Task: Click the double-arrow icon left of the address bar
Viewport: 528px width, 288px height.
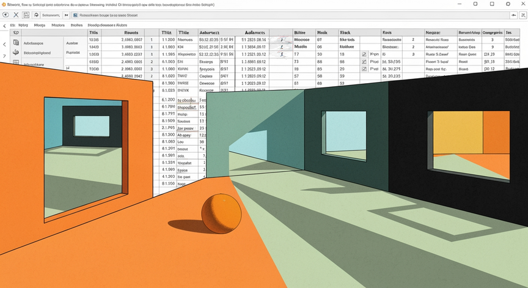Action: coord(67,15)
